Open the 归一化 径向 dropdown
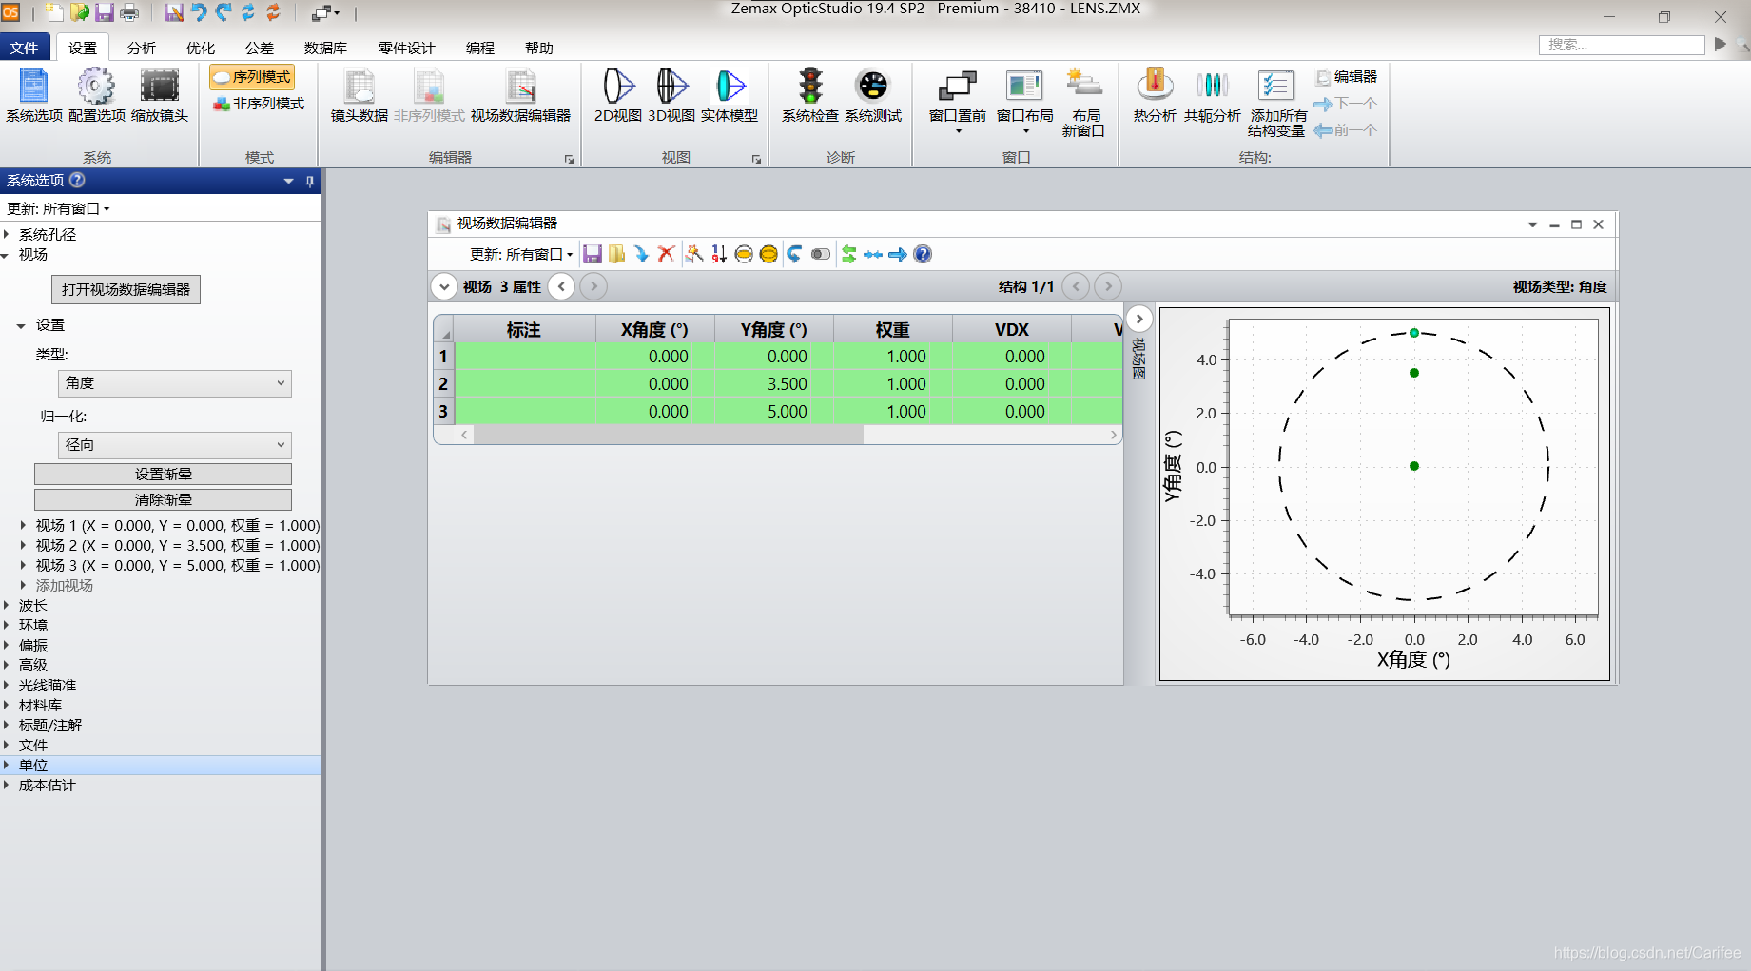Viewport: 1751px width, 971px height. click(175, 445)
